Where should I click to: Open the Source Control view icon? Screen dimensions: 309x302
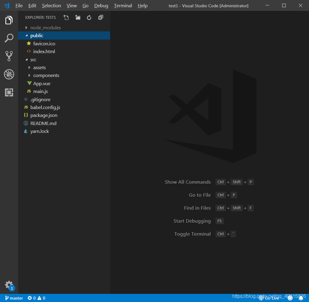[x=9, y=56]
